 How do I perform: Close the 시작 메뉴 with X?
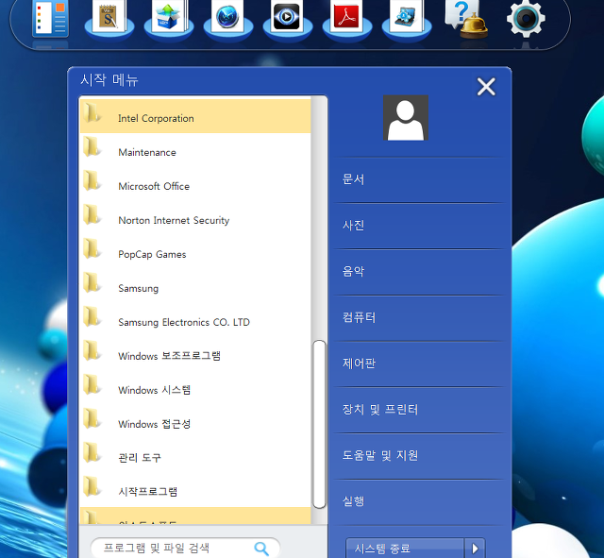pyautogui.click(x=486, y=86)
